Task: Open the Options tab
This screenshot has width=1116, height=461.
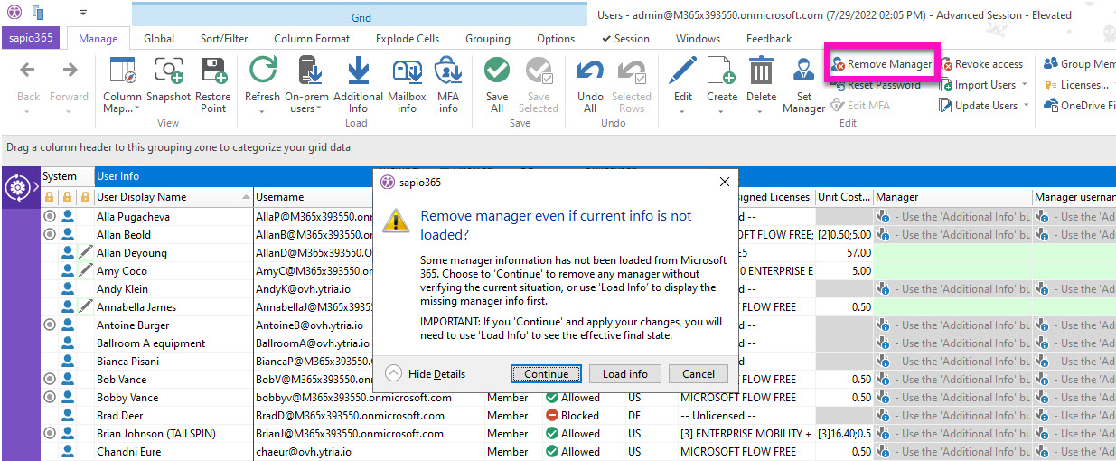Action: click(x=556, y=39)
